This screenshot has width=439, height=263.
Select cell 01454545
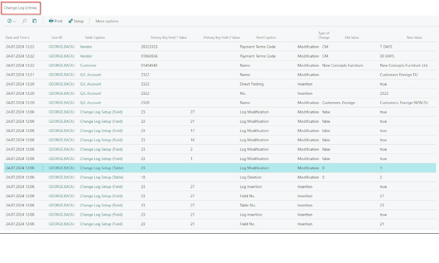(x=149, y=65)
